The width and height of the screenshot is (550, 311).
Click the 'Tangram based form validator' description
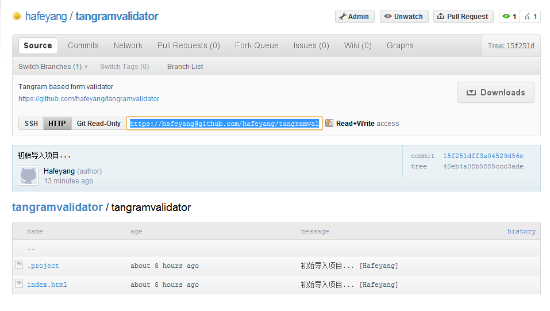(x=66, y=86)
